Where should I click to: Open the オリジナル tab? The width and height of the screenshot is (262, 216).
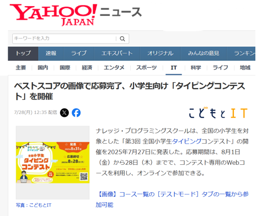(x=160, y=53)
